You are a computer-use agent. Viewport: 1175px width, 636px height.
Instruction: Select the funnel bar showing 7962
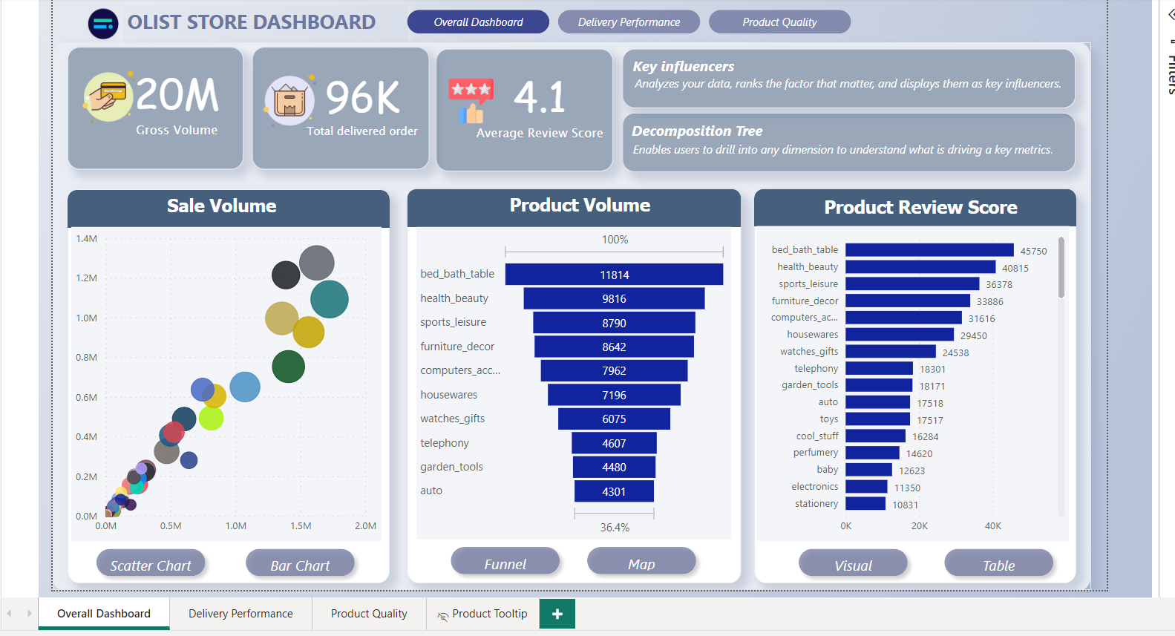pos(614,370)
